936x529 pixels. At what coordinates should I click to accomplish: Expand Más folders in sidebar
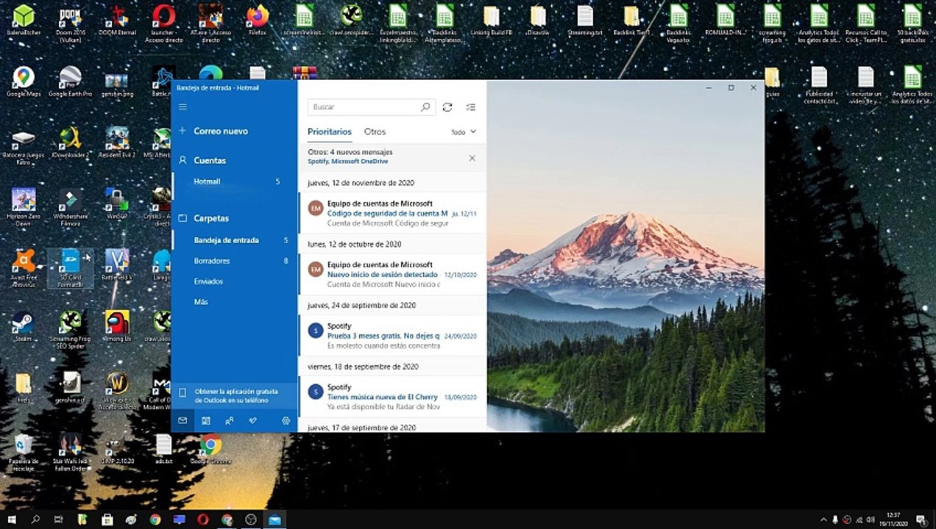235,302
